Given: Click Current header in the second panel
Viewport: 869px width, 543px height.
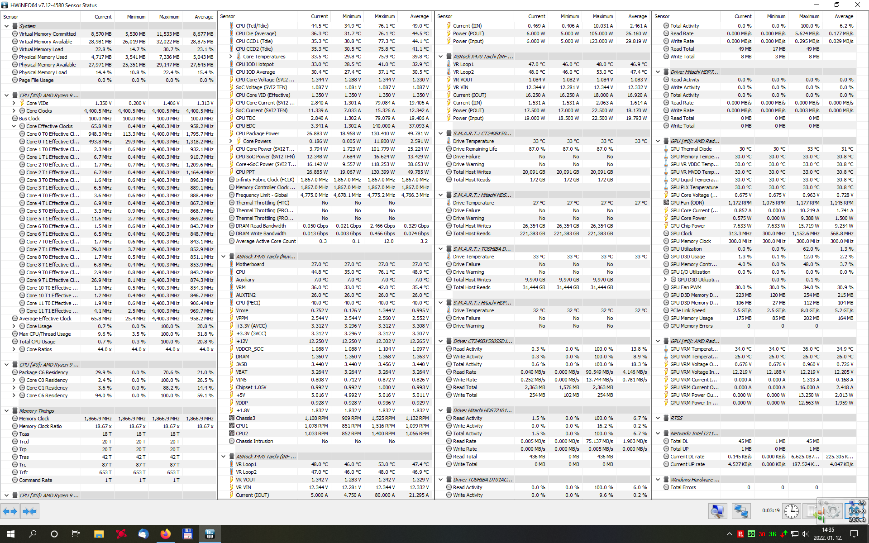Looking at the screenshot, I should 314,16.
